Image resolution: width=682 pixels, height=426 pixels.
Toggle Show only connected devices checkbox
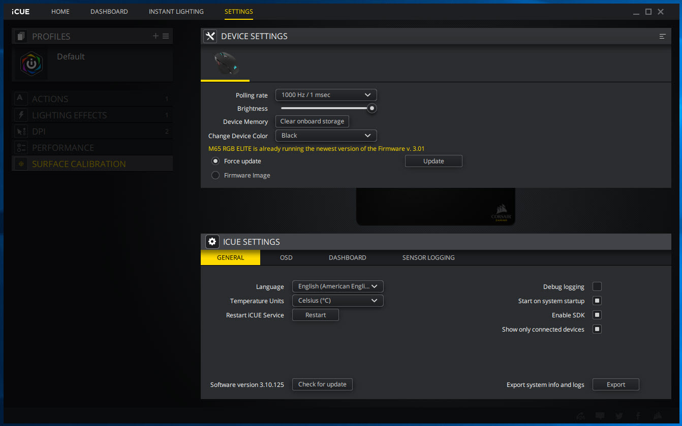[x=597, y=329]
